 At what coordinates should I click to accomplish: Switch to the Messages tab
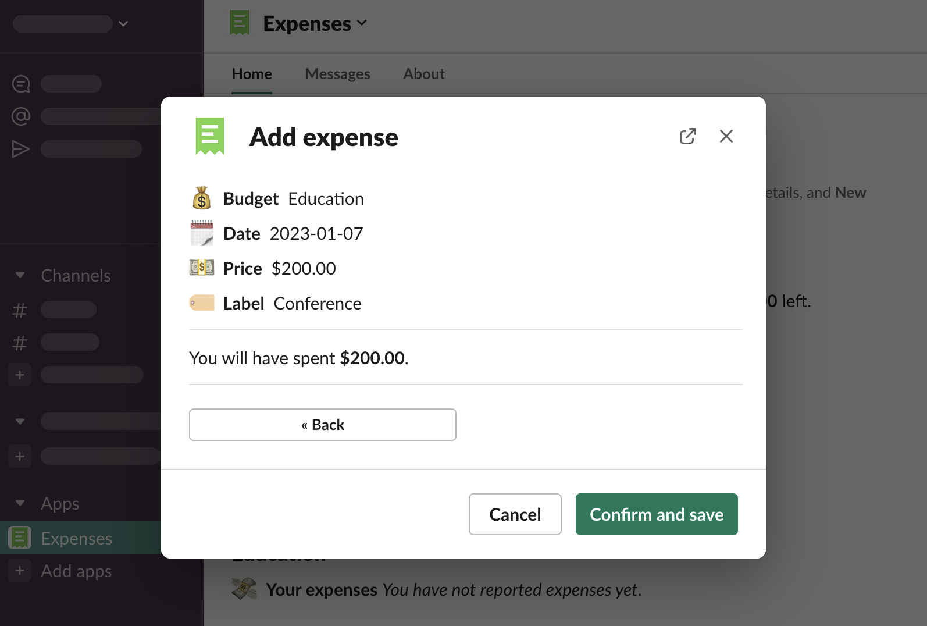click(x=337, y=74)
